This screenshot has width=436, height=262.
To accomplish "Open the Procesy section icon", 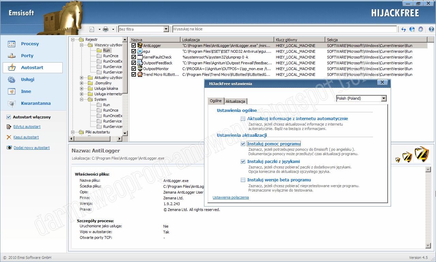I will point(12,44).
